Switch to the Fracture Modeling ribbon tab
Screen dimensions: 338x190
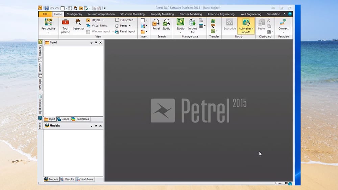(x=191, y=14)
